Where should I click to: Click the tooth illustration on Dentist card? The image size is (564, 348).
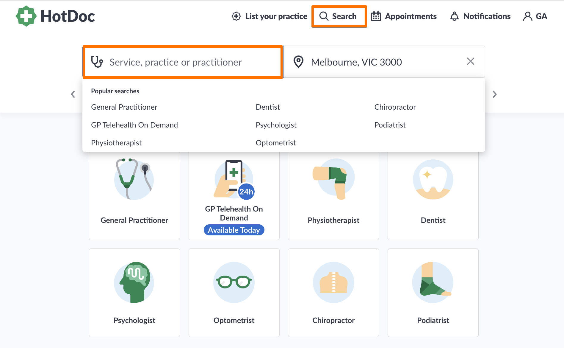coord(433,179)
